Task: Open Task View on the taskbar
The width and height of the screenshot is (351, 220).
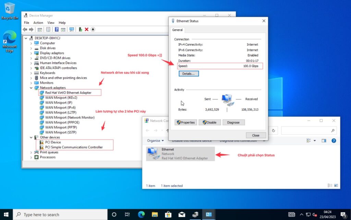Action: (127, 215)
